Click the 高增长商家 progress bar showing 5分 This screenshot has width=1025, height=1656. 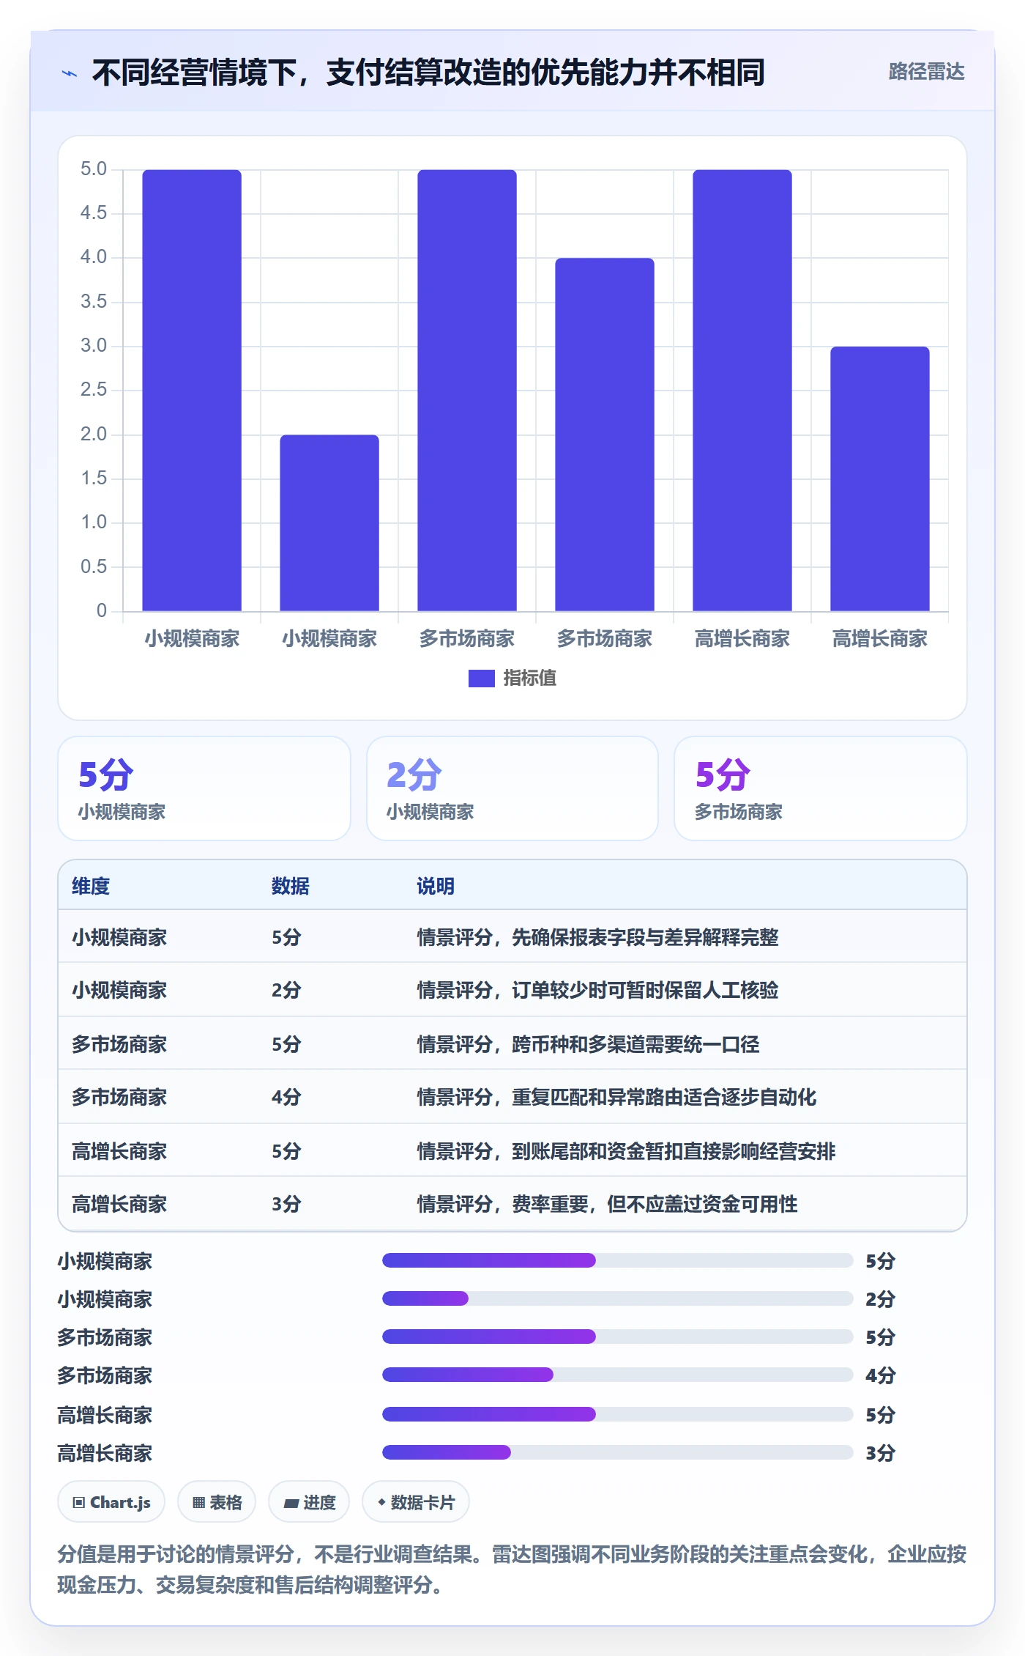(617, 1414)
